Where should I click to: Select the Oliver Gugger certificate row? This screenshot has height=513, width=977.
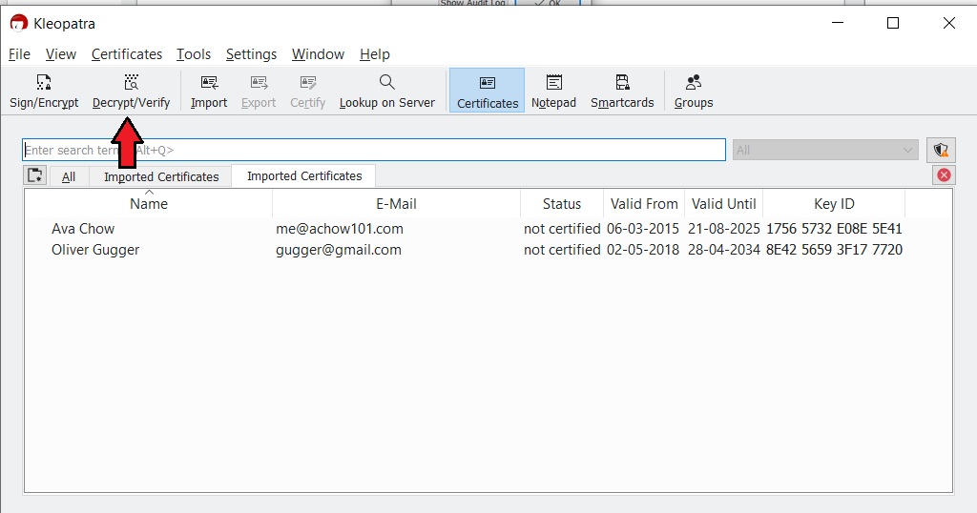[488, 250]
